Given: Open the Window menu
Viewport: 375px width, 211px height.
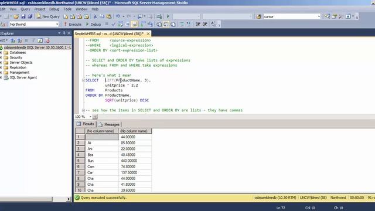Looking at the screenshot, I should click(81, 9).
